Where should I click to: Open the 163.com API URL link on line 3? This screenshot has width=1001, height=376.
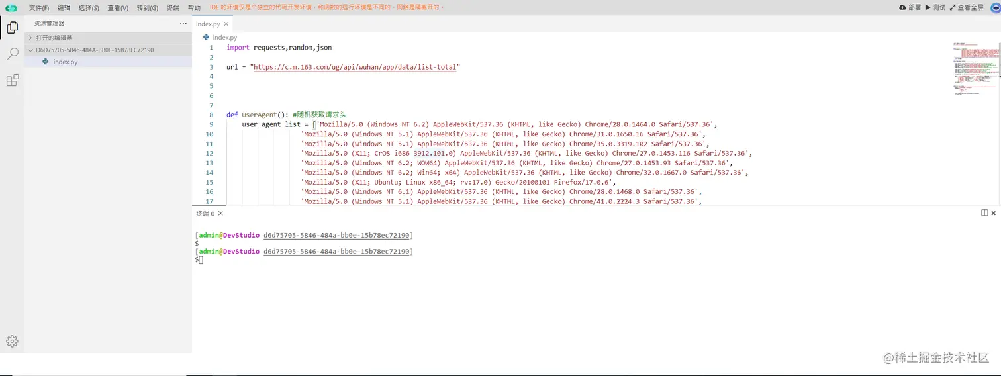[x=356, y=67]
